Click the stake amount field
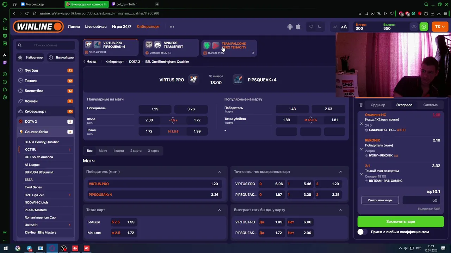 (x=421, y=200)
